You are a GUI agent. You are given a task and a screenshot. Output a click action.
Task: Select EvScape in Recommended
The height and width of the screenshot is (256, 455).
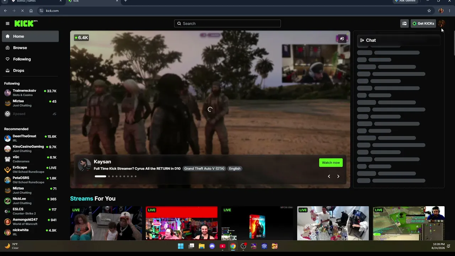coord(30,169)
